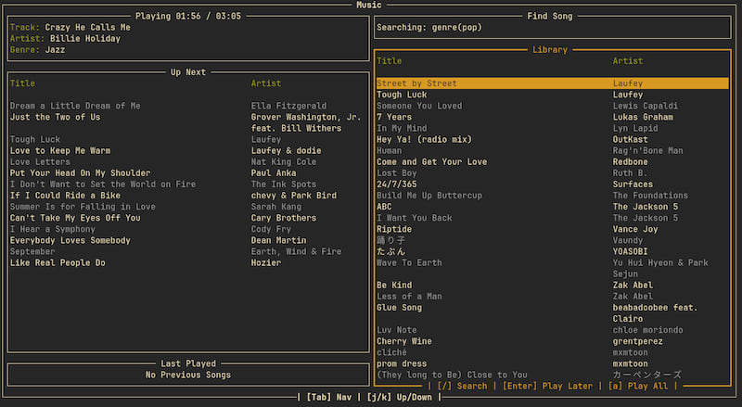Viewport: 742px width, 407px height.
Task: Click the [j/k] Up/Down hint
Action: (401, 397)
